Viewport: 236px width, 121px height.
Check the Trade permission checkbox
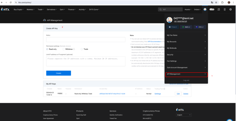[x=82, y=49]
